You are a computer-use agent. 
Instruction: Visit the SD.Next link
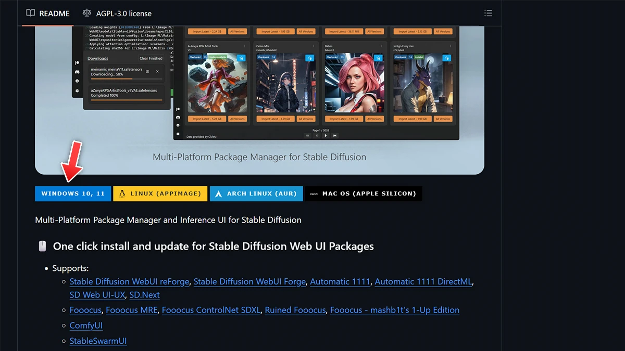[x=144, y=295]
